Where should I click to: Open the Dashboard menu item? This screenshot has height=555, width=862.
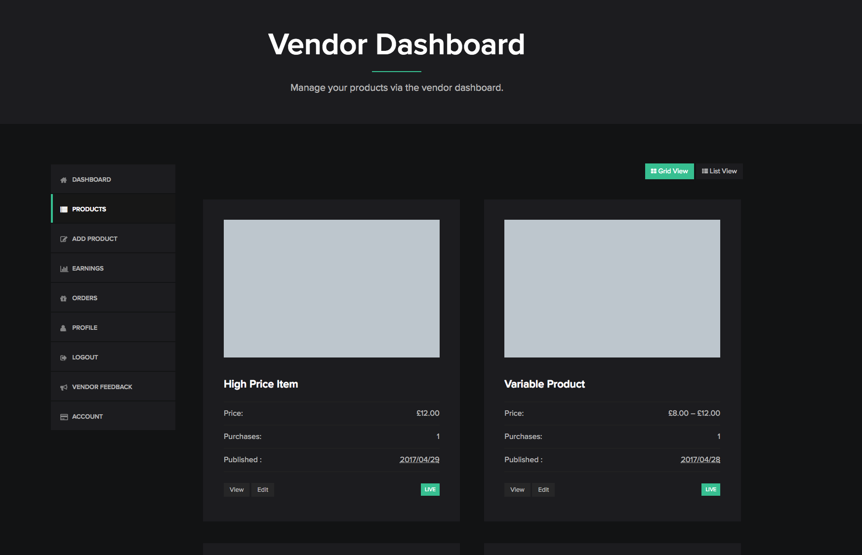(113, 179)
